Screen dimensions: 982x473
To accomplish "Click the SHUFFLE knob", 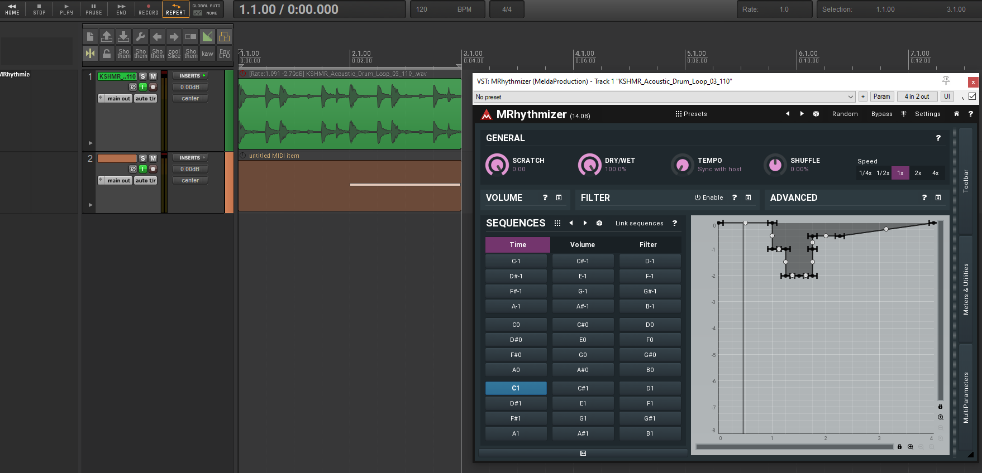I will click(775, 165).
